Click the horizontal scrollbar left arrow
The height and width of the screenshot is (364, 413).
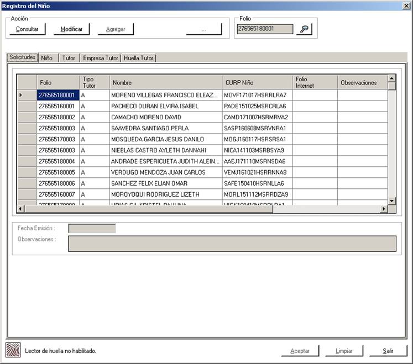[x=20, y=209]
